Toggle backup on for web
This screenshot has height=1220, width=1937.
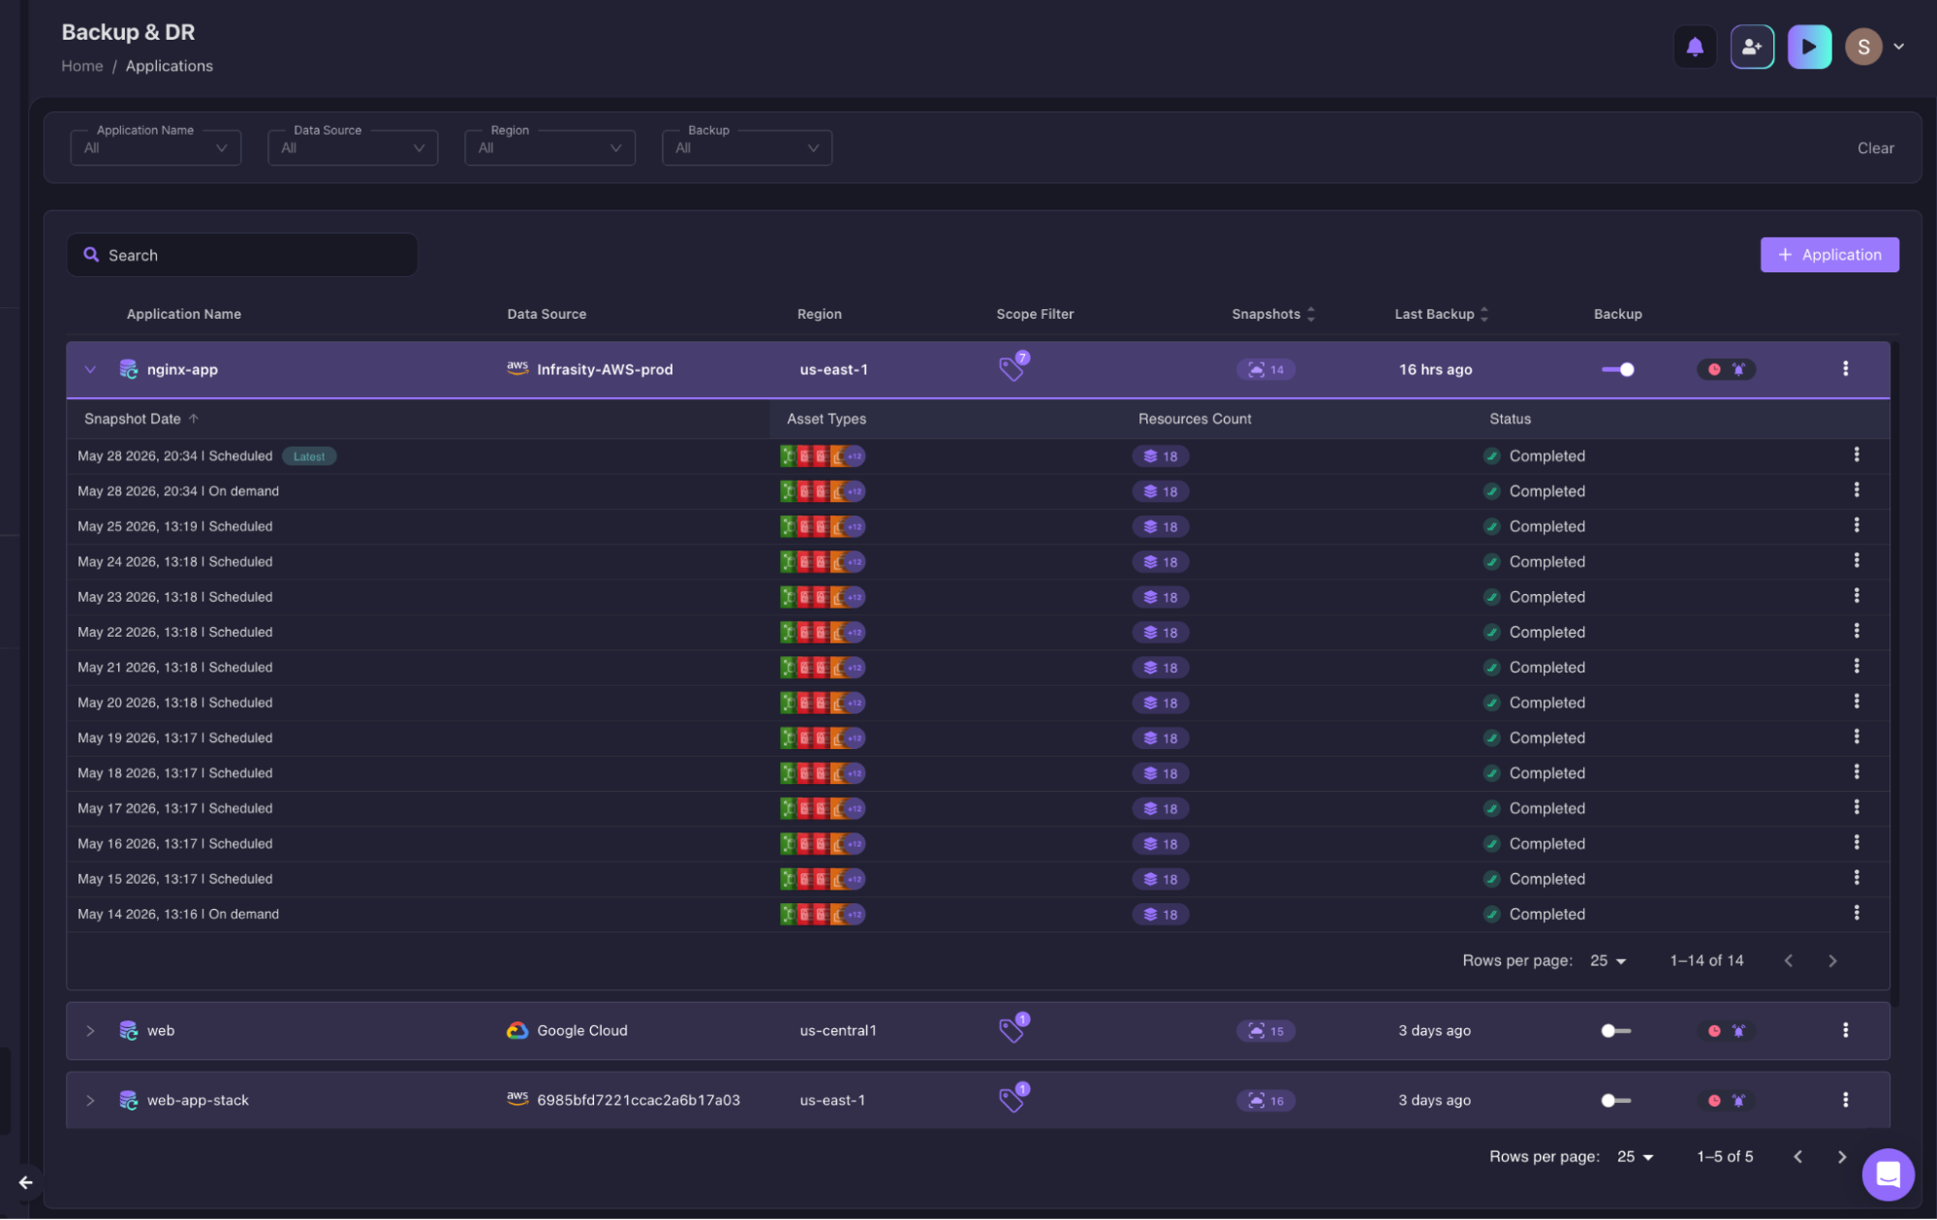[x=1616, y=1031]
